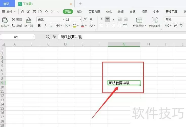Screen dimensions: 186x127
Task: Open the Security (安全) tab
Action: click(x=156, y=12)
